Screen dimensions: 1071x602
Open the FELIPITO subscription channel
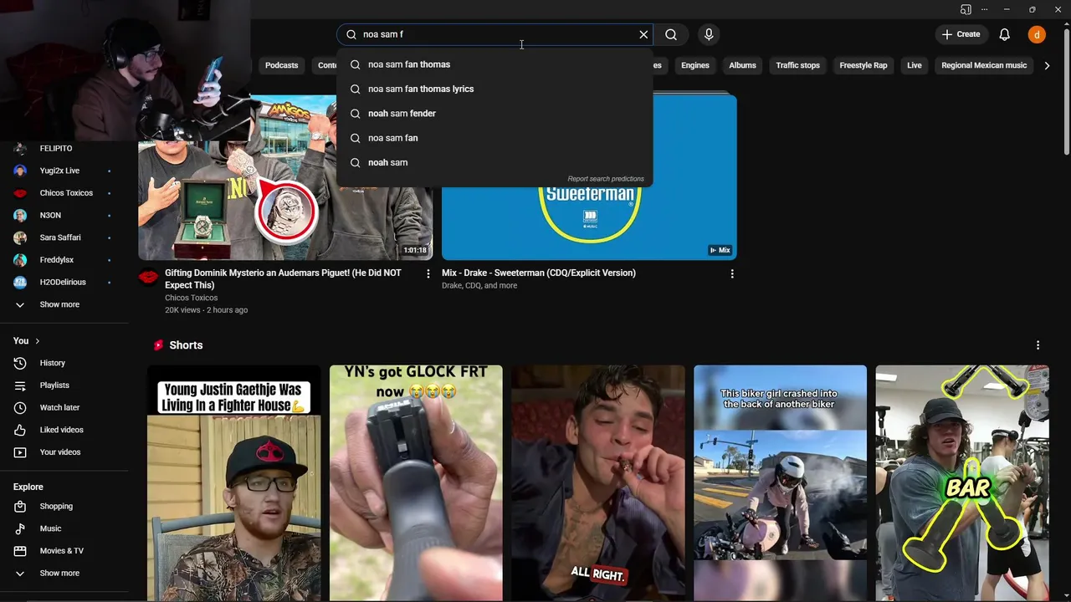pyautogui.click(x=64, y=148)
